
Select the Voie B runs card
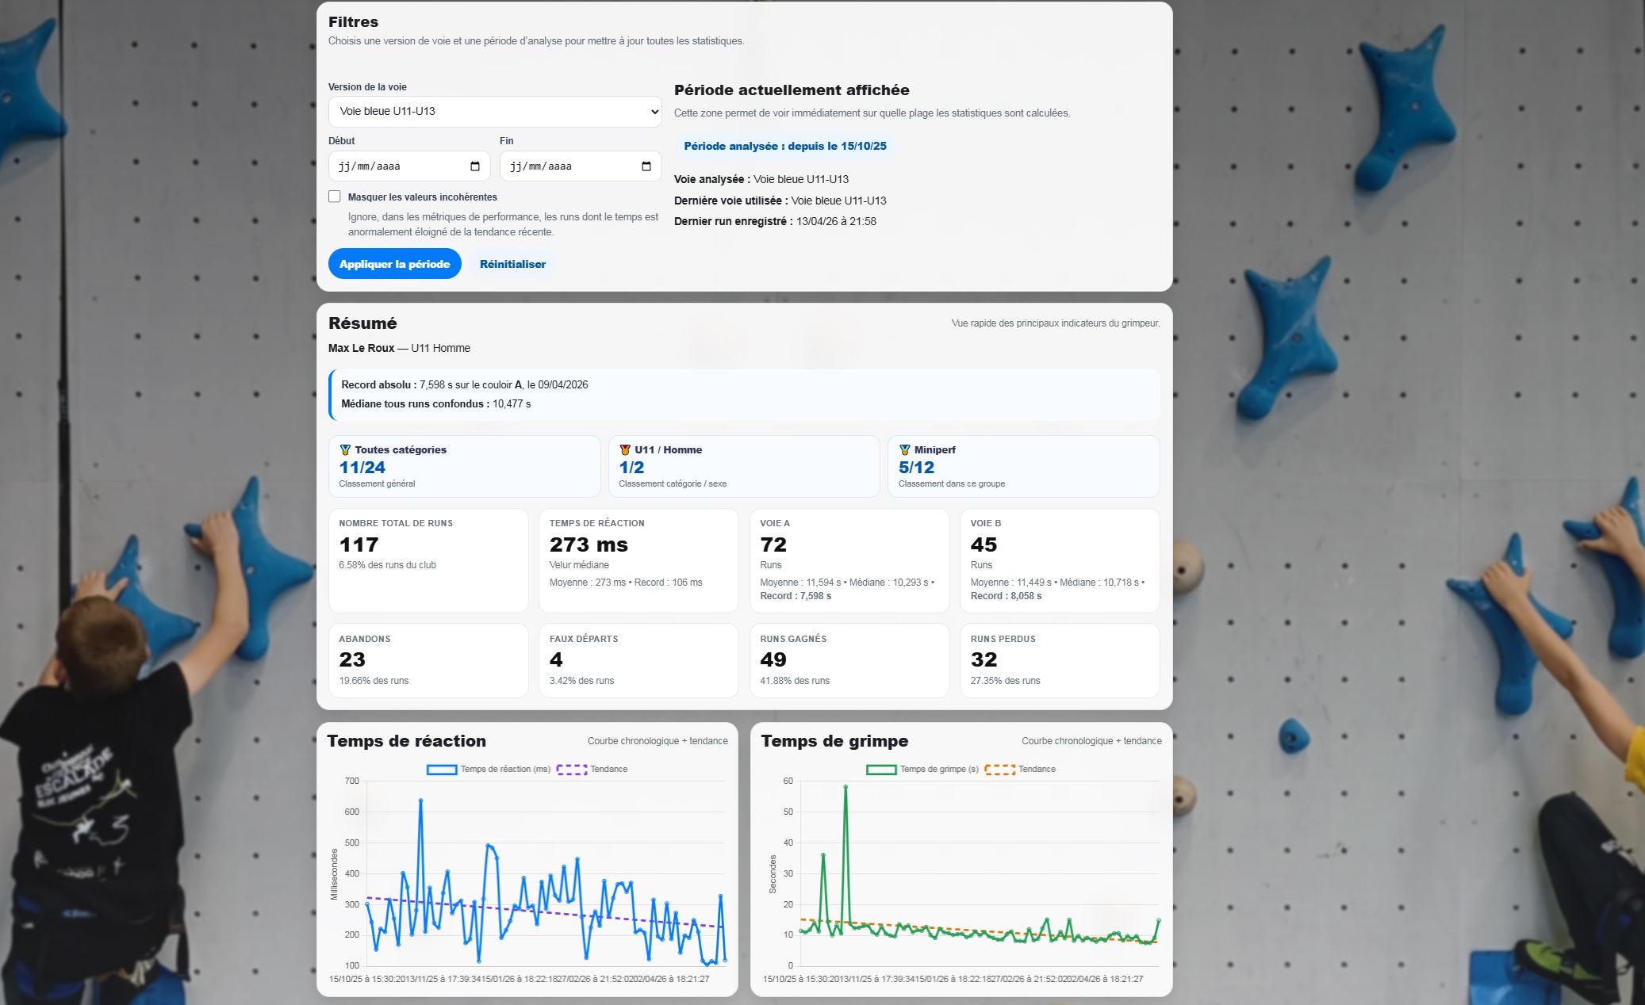pos(1059,560)
